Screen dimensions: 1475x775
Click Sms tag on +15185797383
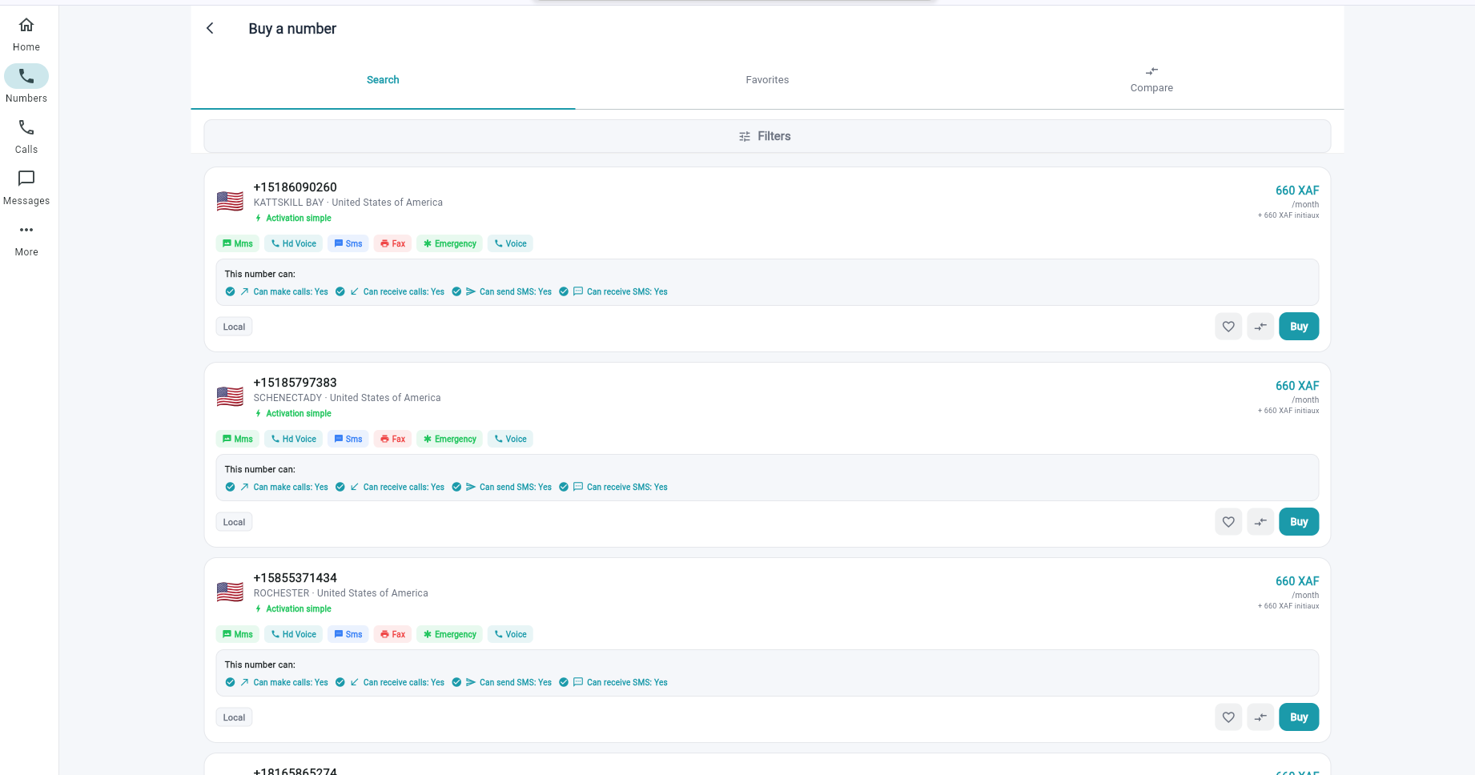pos(348,439)
